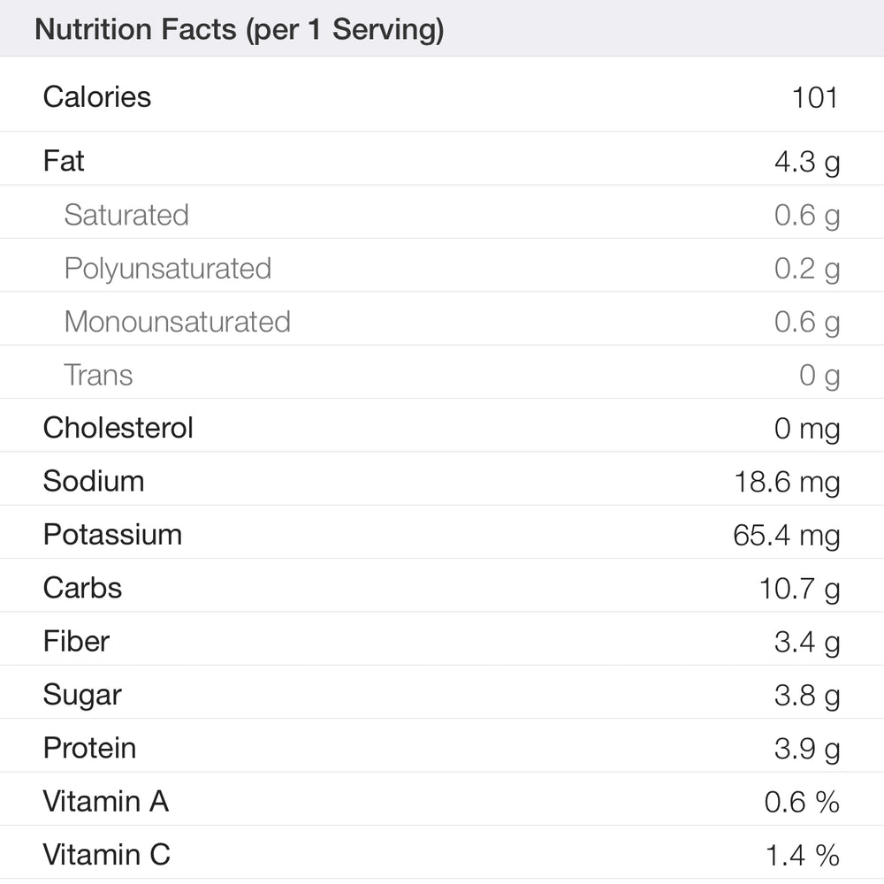Select the Saturated fat sub-row
The image size is (884, 884).
click(126, 215)
